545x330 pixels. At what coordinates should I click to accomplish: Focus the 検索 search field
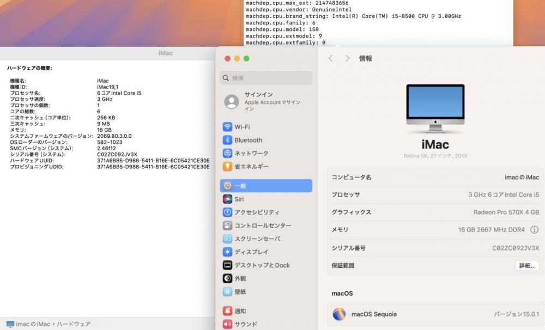tap(267, 78)
